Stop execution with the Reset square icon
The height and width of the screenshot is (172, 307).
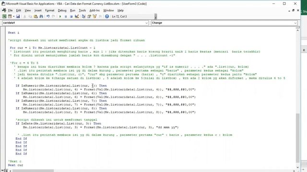(71, 16)
